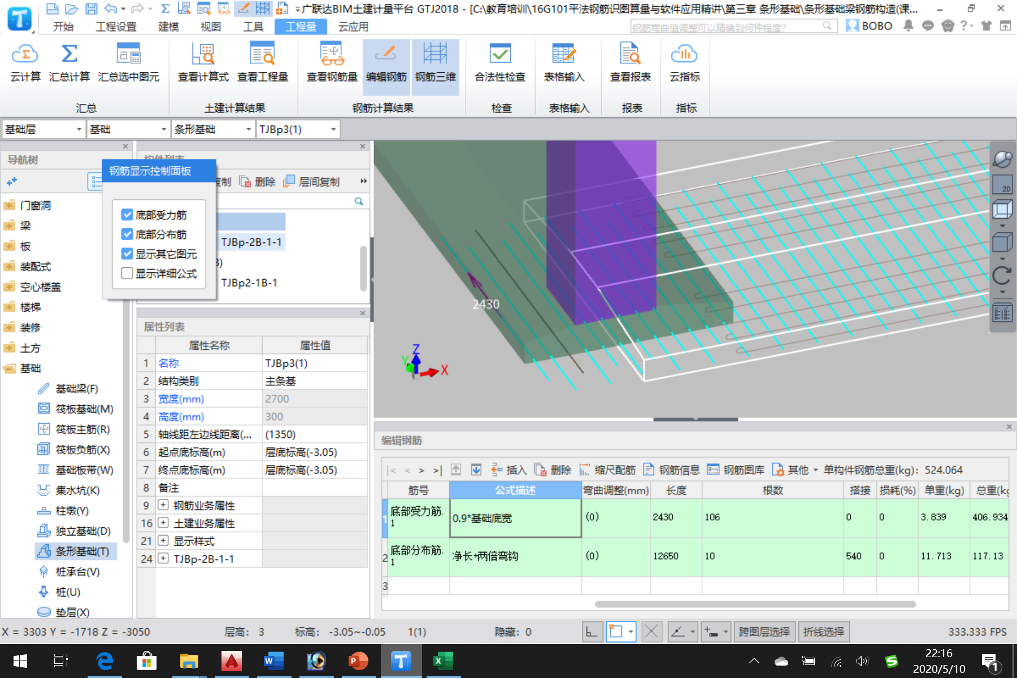Switch to 视图 ribbon tab

tap(211, 27)
